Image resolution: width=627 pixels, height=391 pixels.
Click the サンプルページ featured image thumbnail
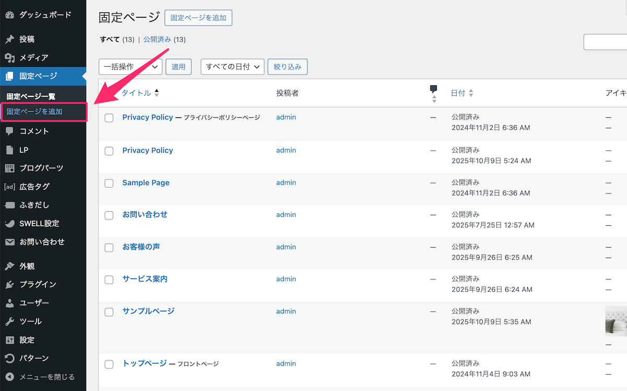pyautogui.click(x=616, y=321)
